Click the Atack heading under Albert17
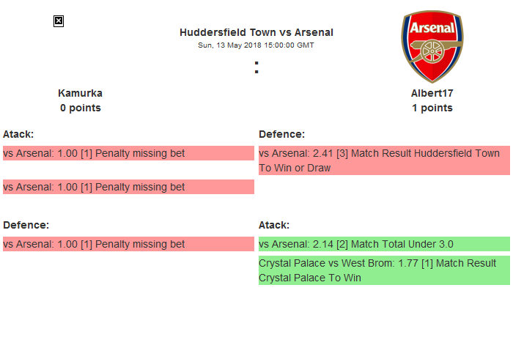The width and height of the screenshot is (513, 337). point(274,225)
